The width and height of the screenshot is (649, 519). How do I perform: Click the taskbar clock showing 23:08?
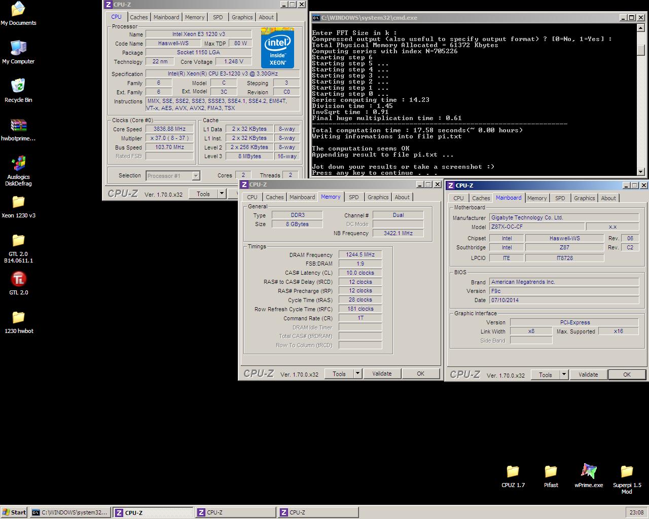click(636, 512)
